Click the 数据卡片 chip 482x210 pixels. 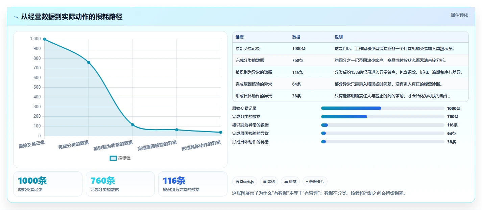coord(315,182)
